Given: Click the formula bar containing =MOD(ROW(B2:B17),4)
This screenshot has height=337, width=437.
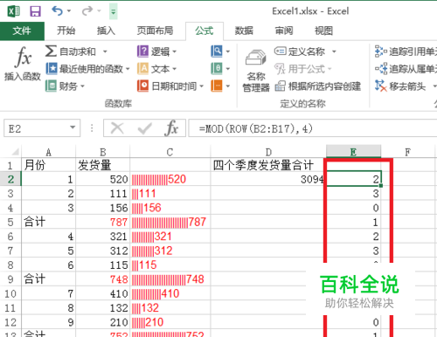Looking at the screenshot, I should point(313,128).
